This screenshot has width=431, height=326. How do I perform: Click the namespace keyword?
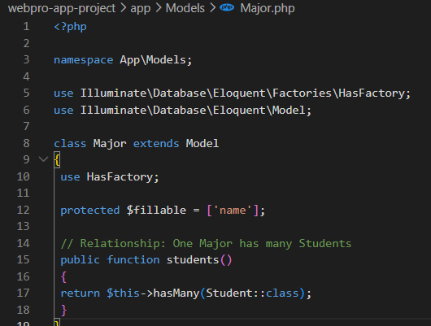coord(83,60)
